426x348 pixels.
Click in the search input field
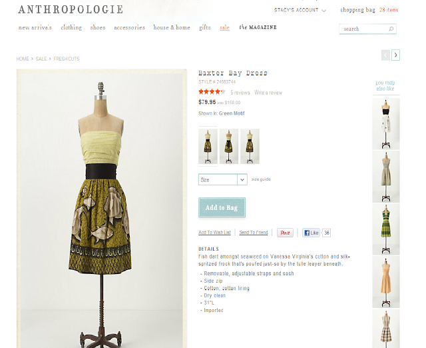pos(364,29)
